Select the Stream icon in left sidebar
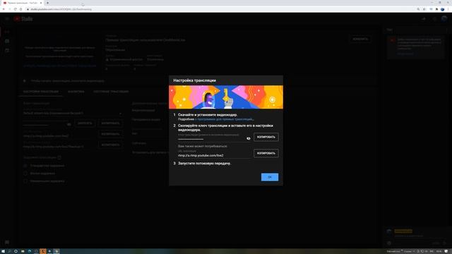This screenshot has width=452, height=254. pos(7,32)
